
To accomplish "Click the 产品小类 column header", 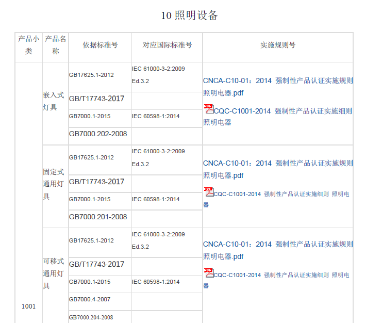I will pyautogui.click(x=29, y=45).
